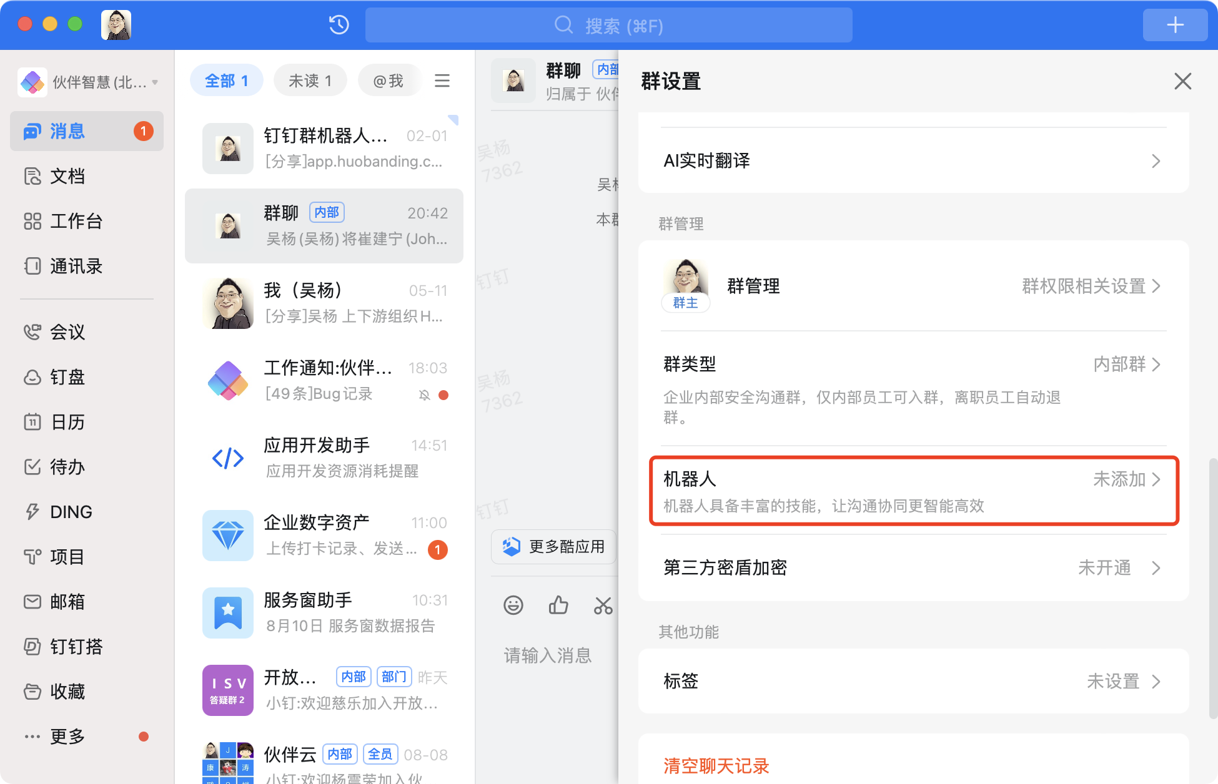Open 钉钉群机器人 conversation
The image size is (1218, 784).
324,149
